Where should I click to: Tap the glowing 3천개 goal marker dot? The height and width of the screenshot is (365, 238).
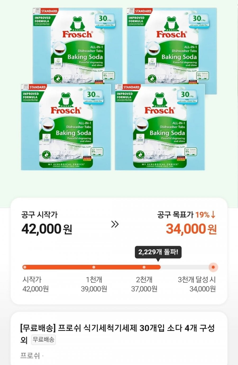click(x=213, y=267)
